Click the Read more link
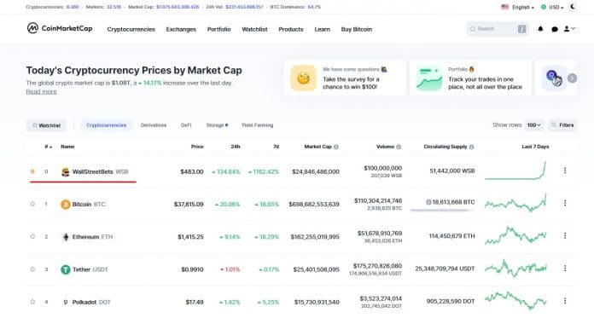The image size is (594, 318). [41, 91]
